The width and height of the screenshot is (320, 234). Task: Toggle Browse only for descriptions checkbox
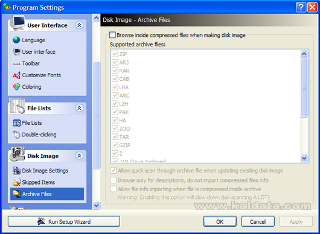tap(114, 180)
